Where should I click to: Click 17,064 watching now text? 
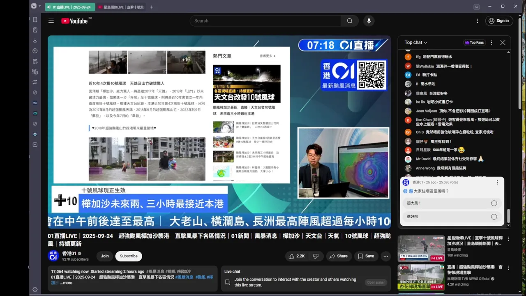tap(70, 271)
